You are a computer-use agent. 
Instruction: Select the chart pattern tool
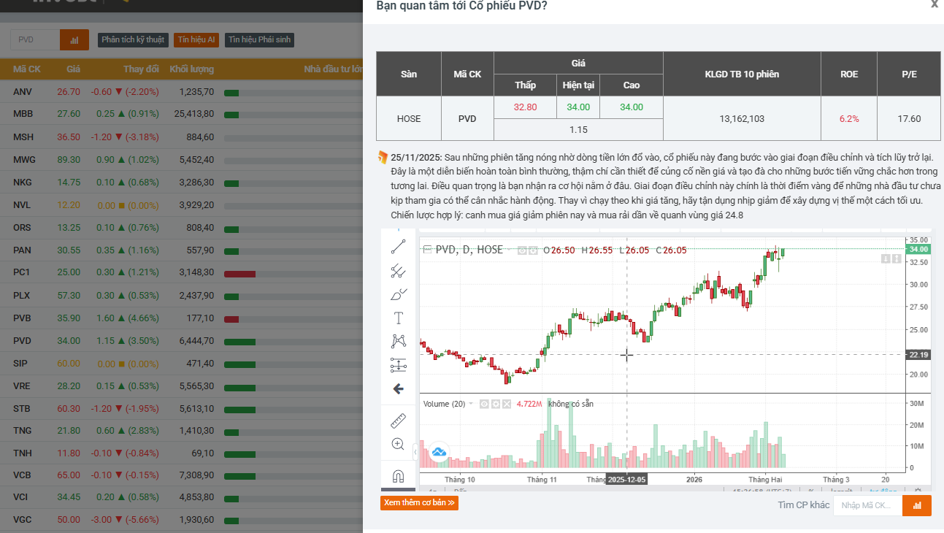(x=398, y=341)
